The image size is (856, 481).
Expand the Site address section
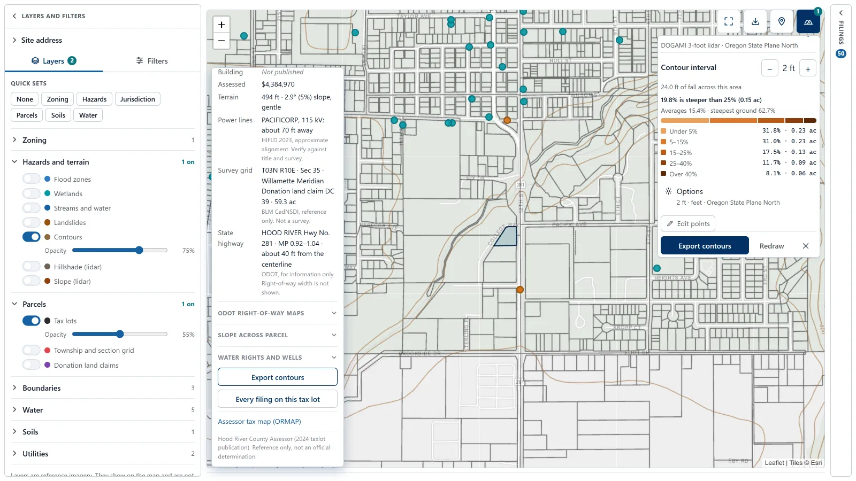click(x=103, y=40)
